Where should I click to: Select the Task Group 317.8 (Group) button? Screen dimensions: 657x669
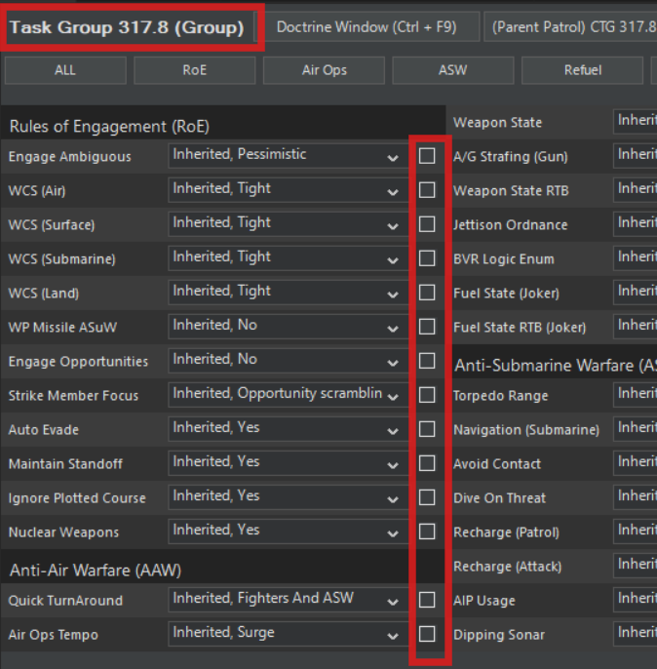pyautogui.click(x=127, y=27)
